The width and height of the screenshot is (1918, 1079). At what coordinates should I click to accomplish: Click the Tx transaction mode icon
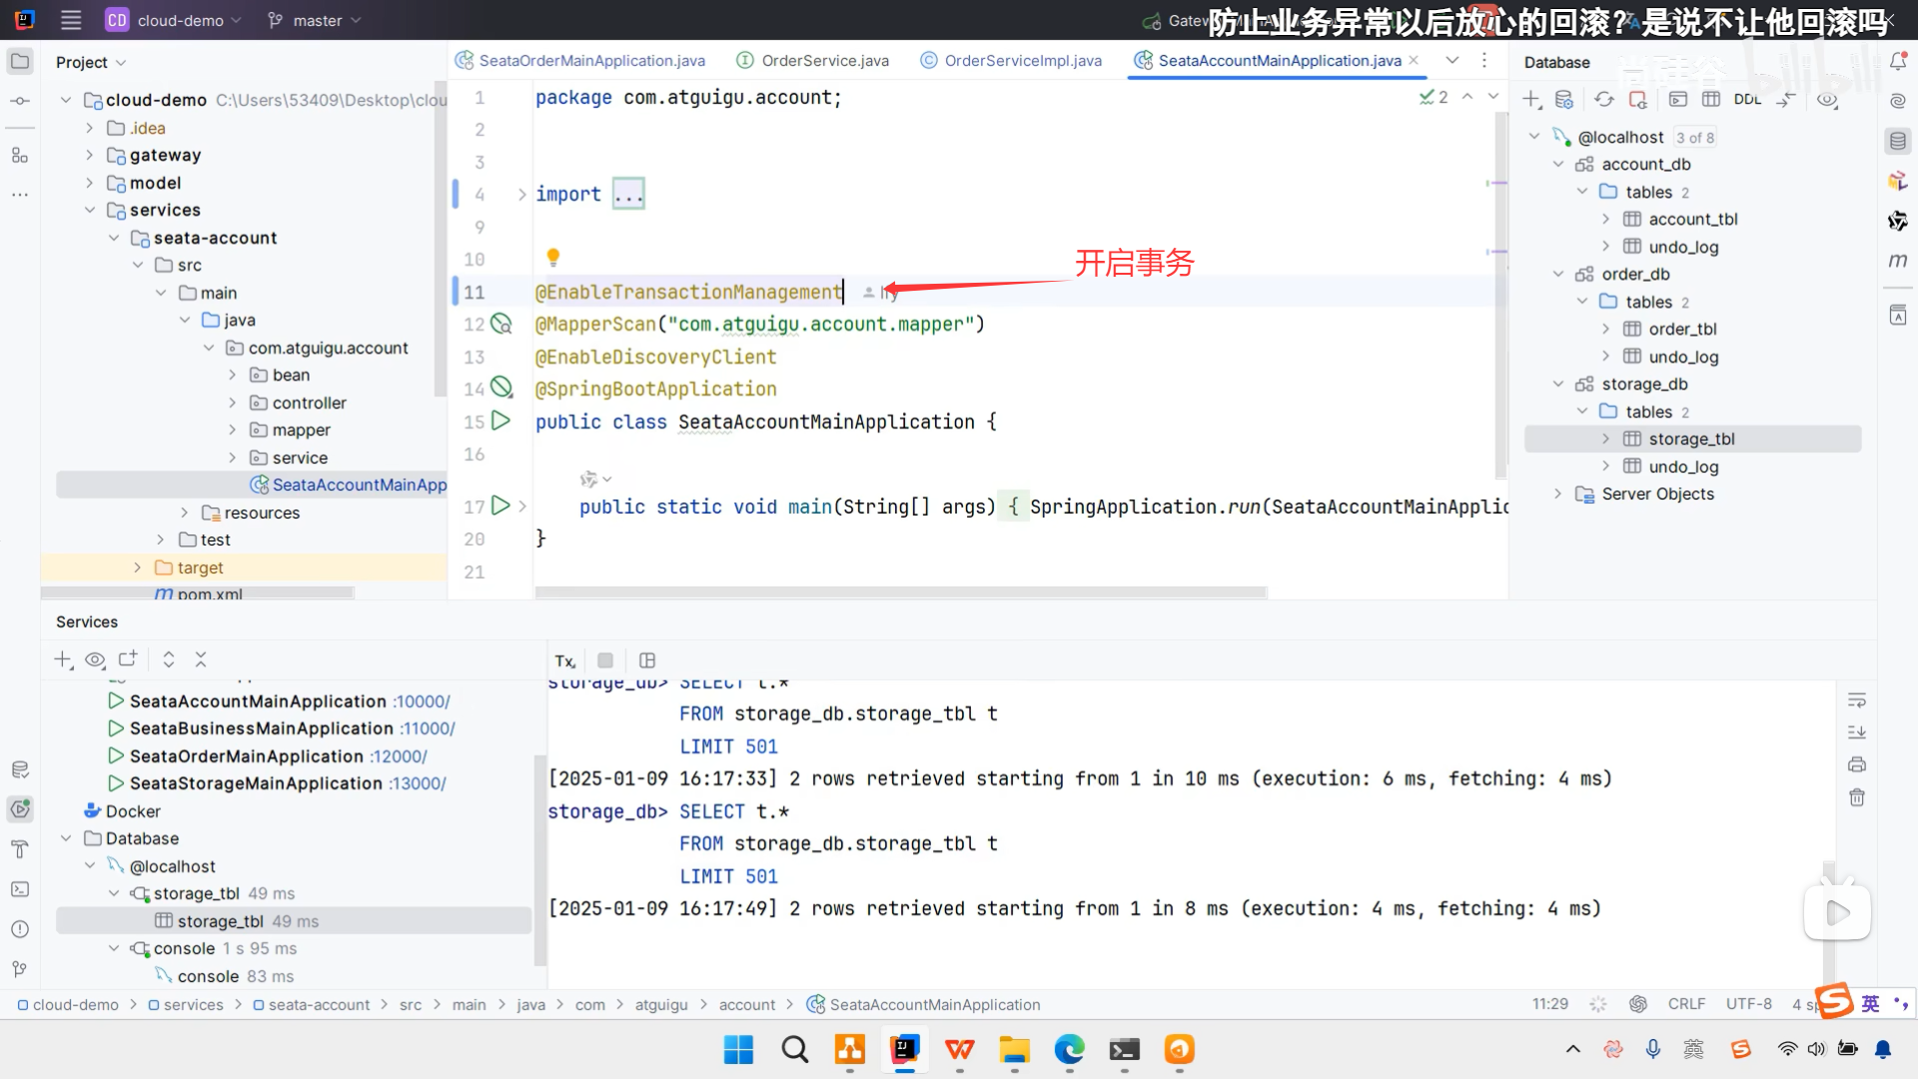point(564,660)
